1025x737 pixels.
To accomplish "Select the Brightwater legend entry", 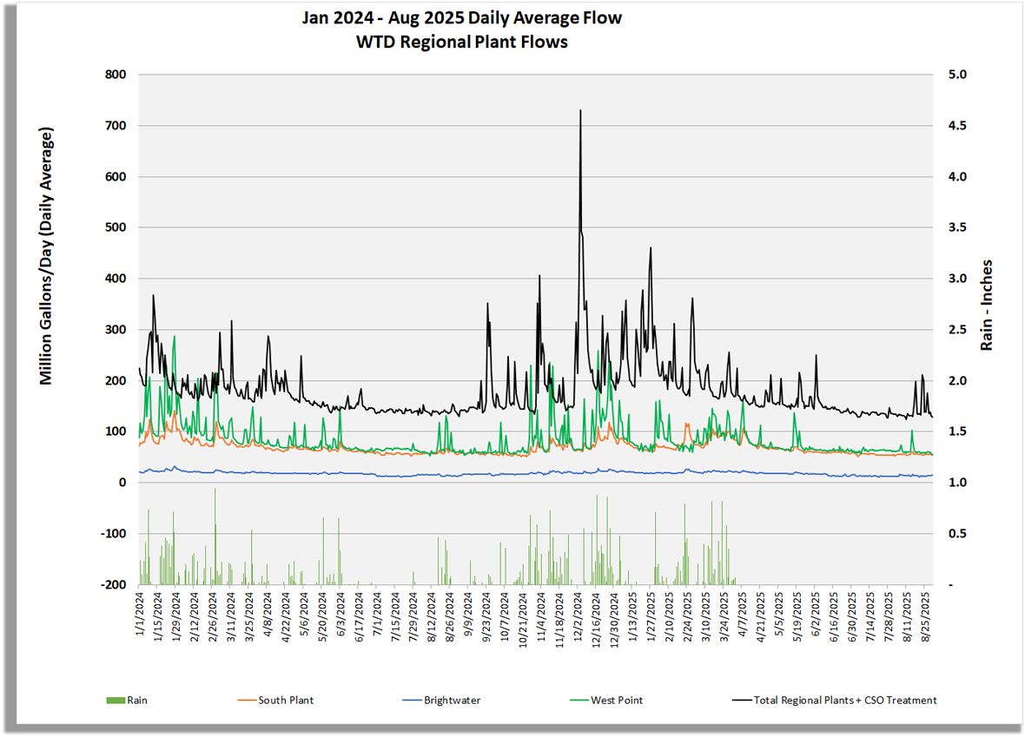I will [451, 700].
